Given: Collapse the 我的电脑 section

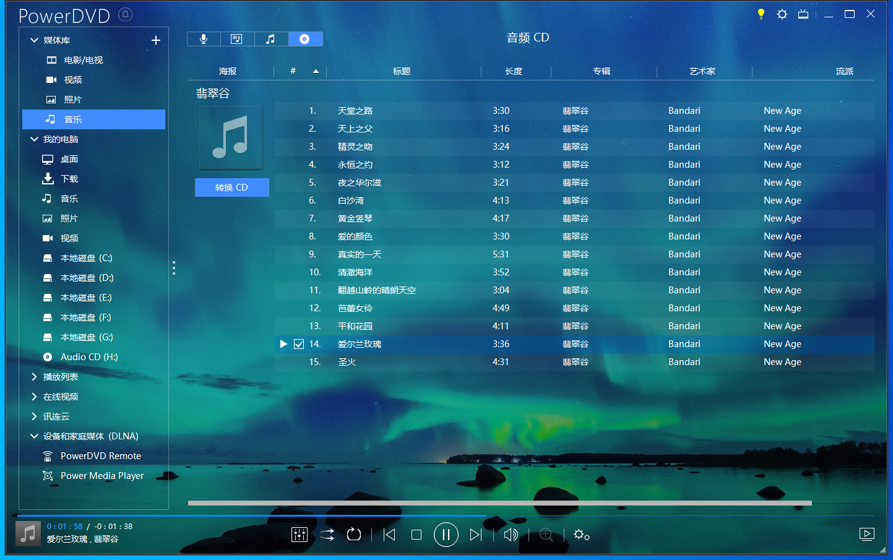Looking at the screenshot, I should pyautogui.click(x=34, y=139).
